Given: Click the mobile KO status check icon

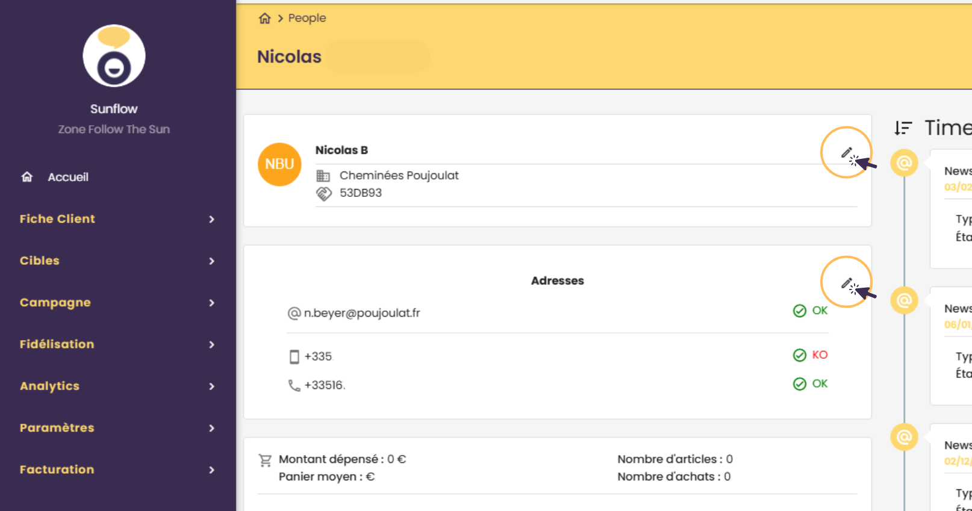Looking at the screenshot, I should click(800, 355).
